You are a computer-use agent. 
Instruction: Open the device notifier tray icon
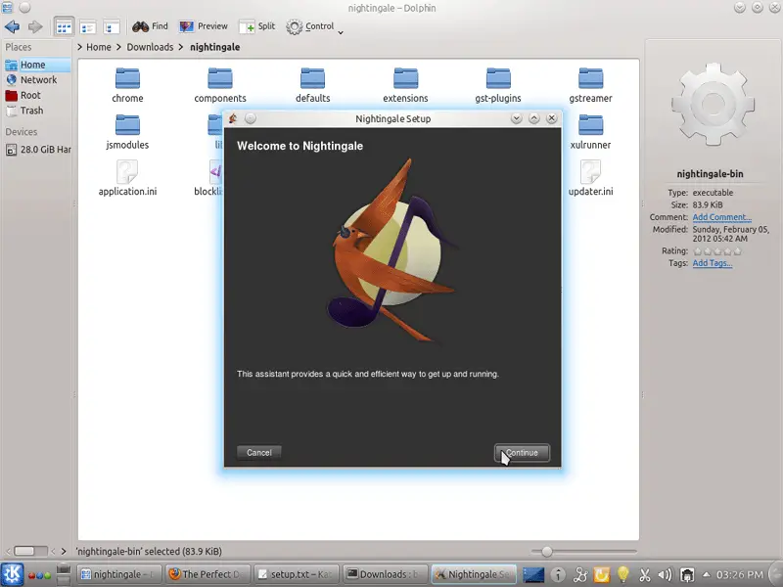click(x=688, y=575)
